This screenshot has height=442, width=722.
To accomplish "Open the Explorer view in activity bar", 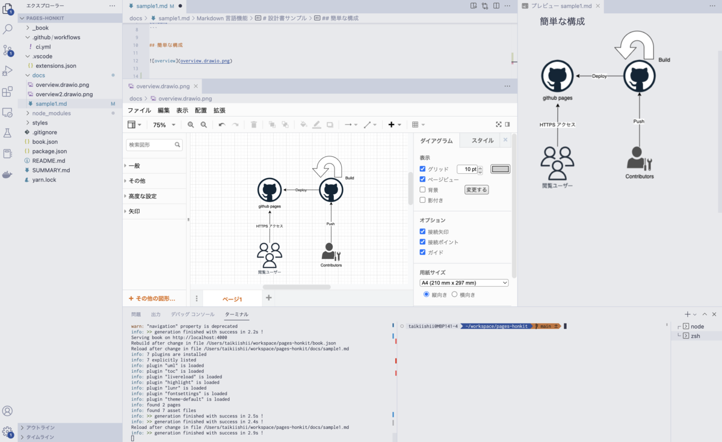I will 8,9.
